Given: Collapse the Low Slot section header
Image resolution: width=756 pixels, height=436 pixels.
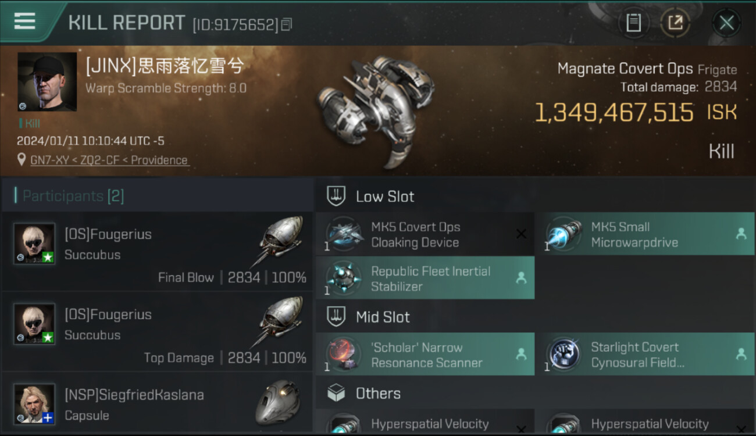Looking at the screenshot, I should click(384, 196).
